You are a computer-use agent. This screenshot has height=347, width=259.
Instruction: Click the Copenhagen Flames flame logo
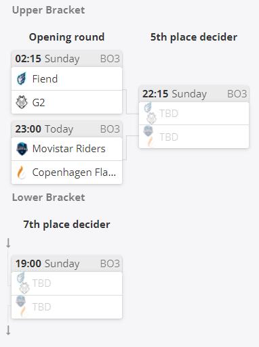tap(22, 172)
